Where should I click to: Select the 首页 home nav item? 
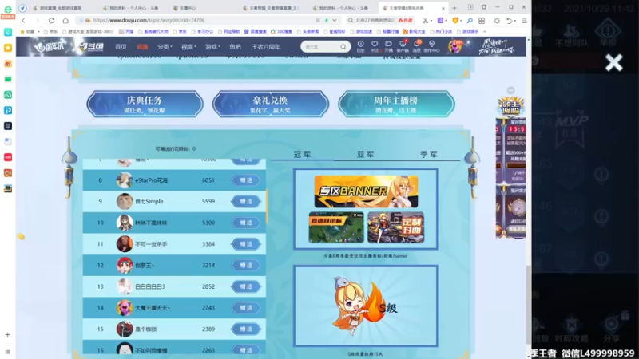coord(121,47)
